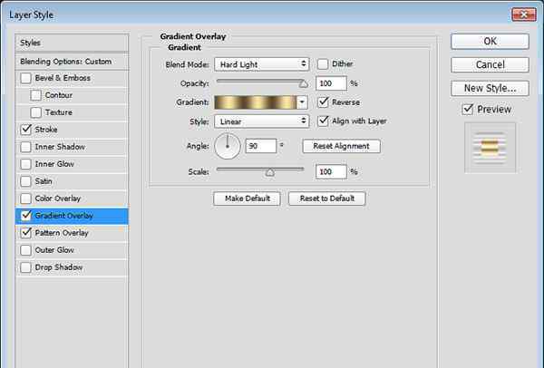Screen dimensions: 544x368
Task: Uncheck the Gradient Overlay checkbox
Action: coord(25,216)
